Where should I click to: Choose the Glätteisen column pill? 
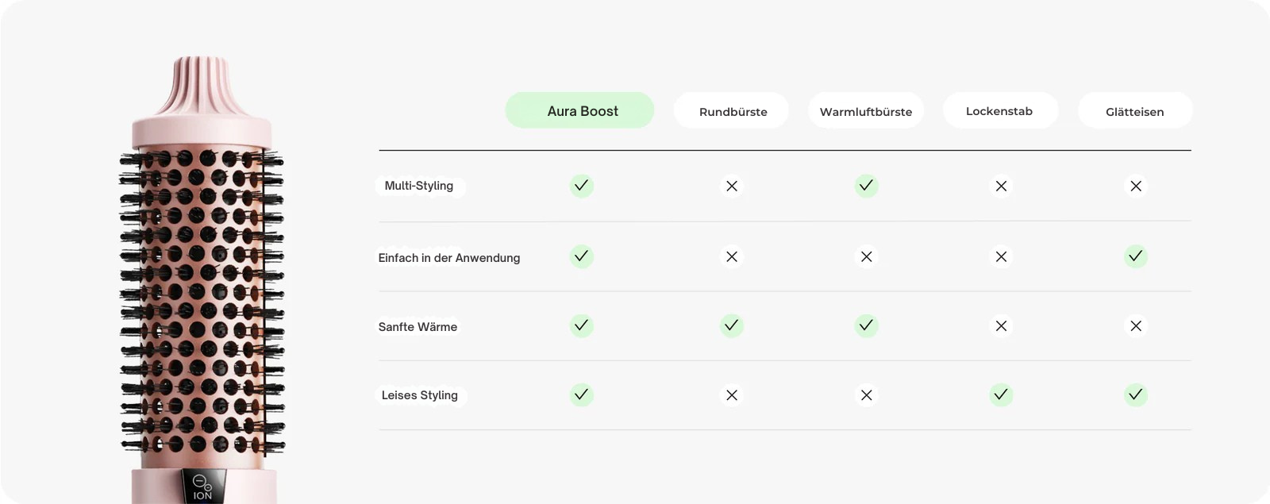[x=1135, y=111]
